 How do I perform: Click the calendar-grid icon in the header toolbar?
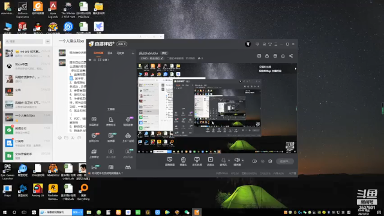point(275,56)
